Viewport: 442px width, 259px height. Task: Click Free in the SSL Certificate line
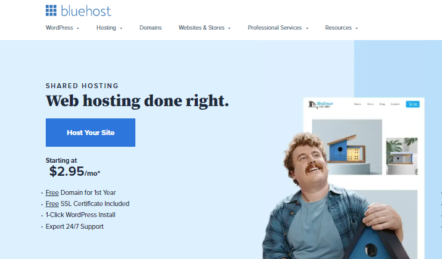coord(52,203)
